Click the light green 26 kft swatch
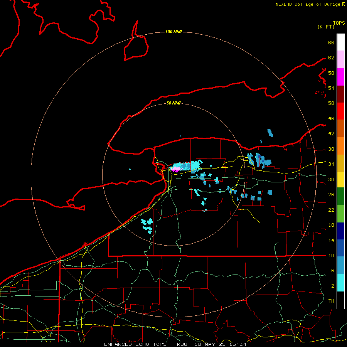The height and width of the screenshot is (347, 347). (340, 214)
